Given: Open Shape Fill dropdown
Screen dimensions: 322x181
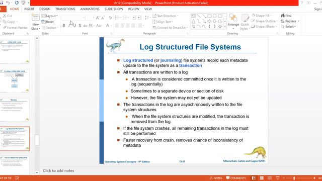Looking at the screenshot, I should (262, 16).
